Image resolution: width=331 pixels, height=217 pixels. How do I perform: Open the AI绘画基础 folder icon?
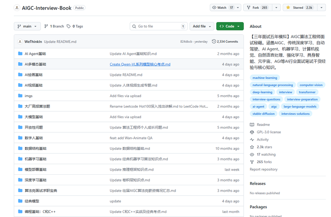(x=20, y=74)
